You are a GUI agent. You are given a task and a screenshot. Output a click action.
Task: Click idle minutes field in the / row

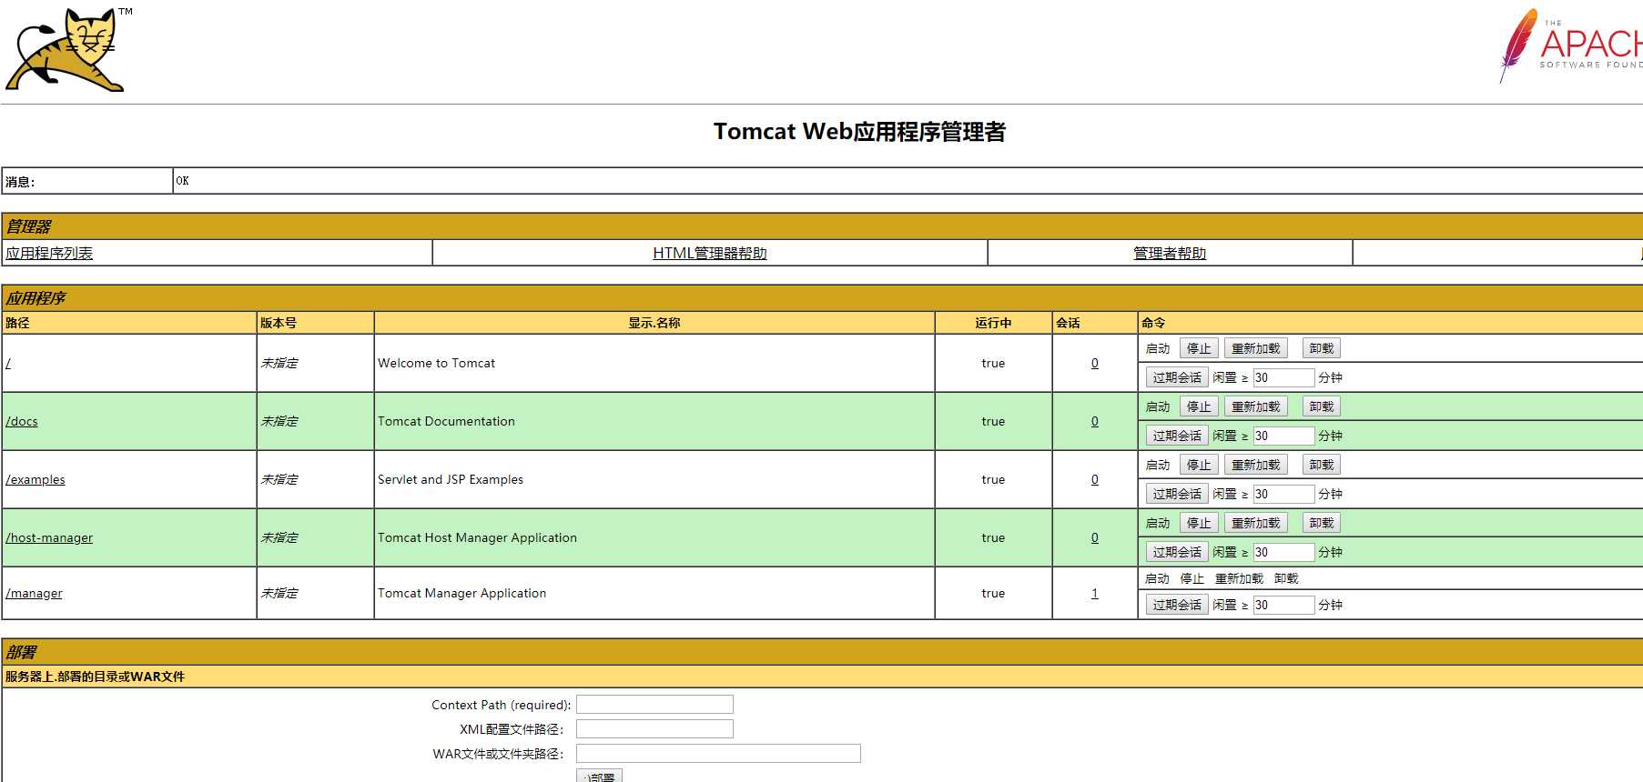1283,377
